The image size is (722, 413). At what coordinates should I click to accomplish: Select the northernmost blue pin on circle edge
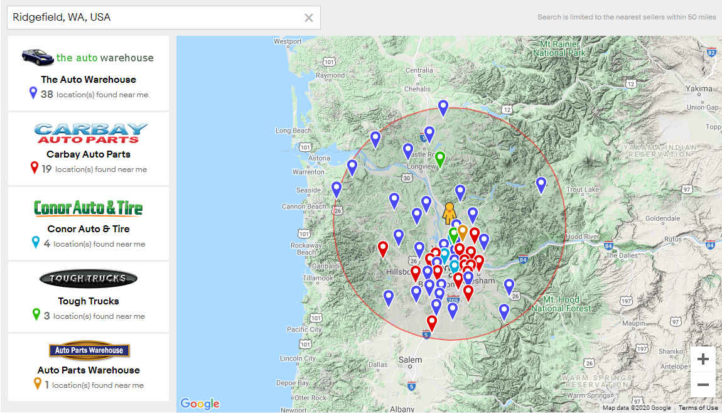(x=443, y=108)
